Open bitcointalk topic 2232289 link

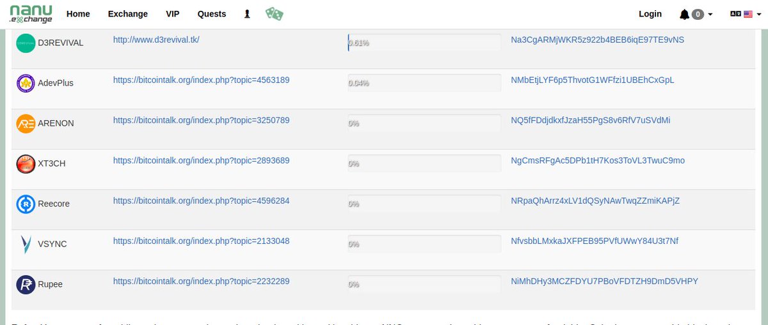202,281
